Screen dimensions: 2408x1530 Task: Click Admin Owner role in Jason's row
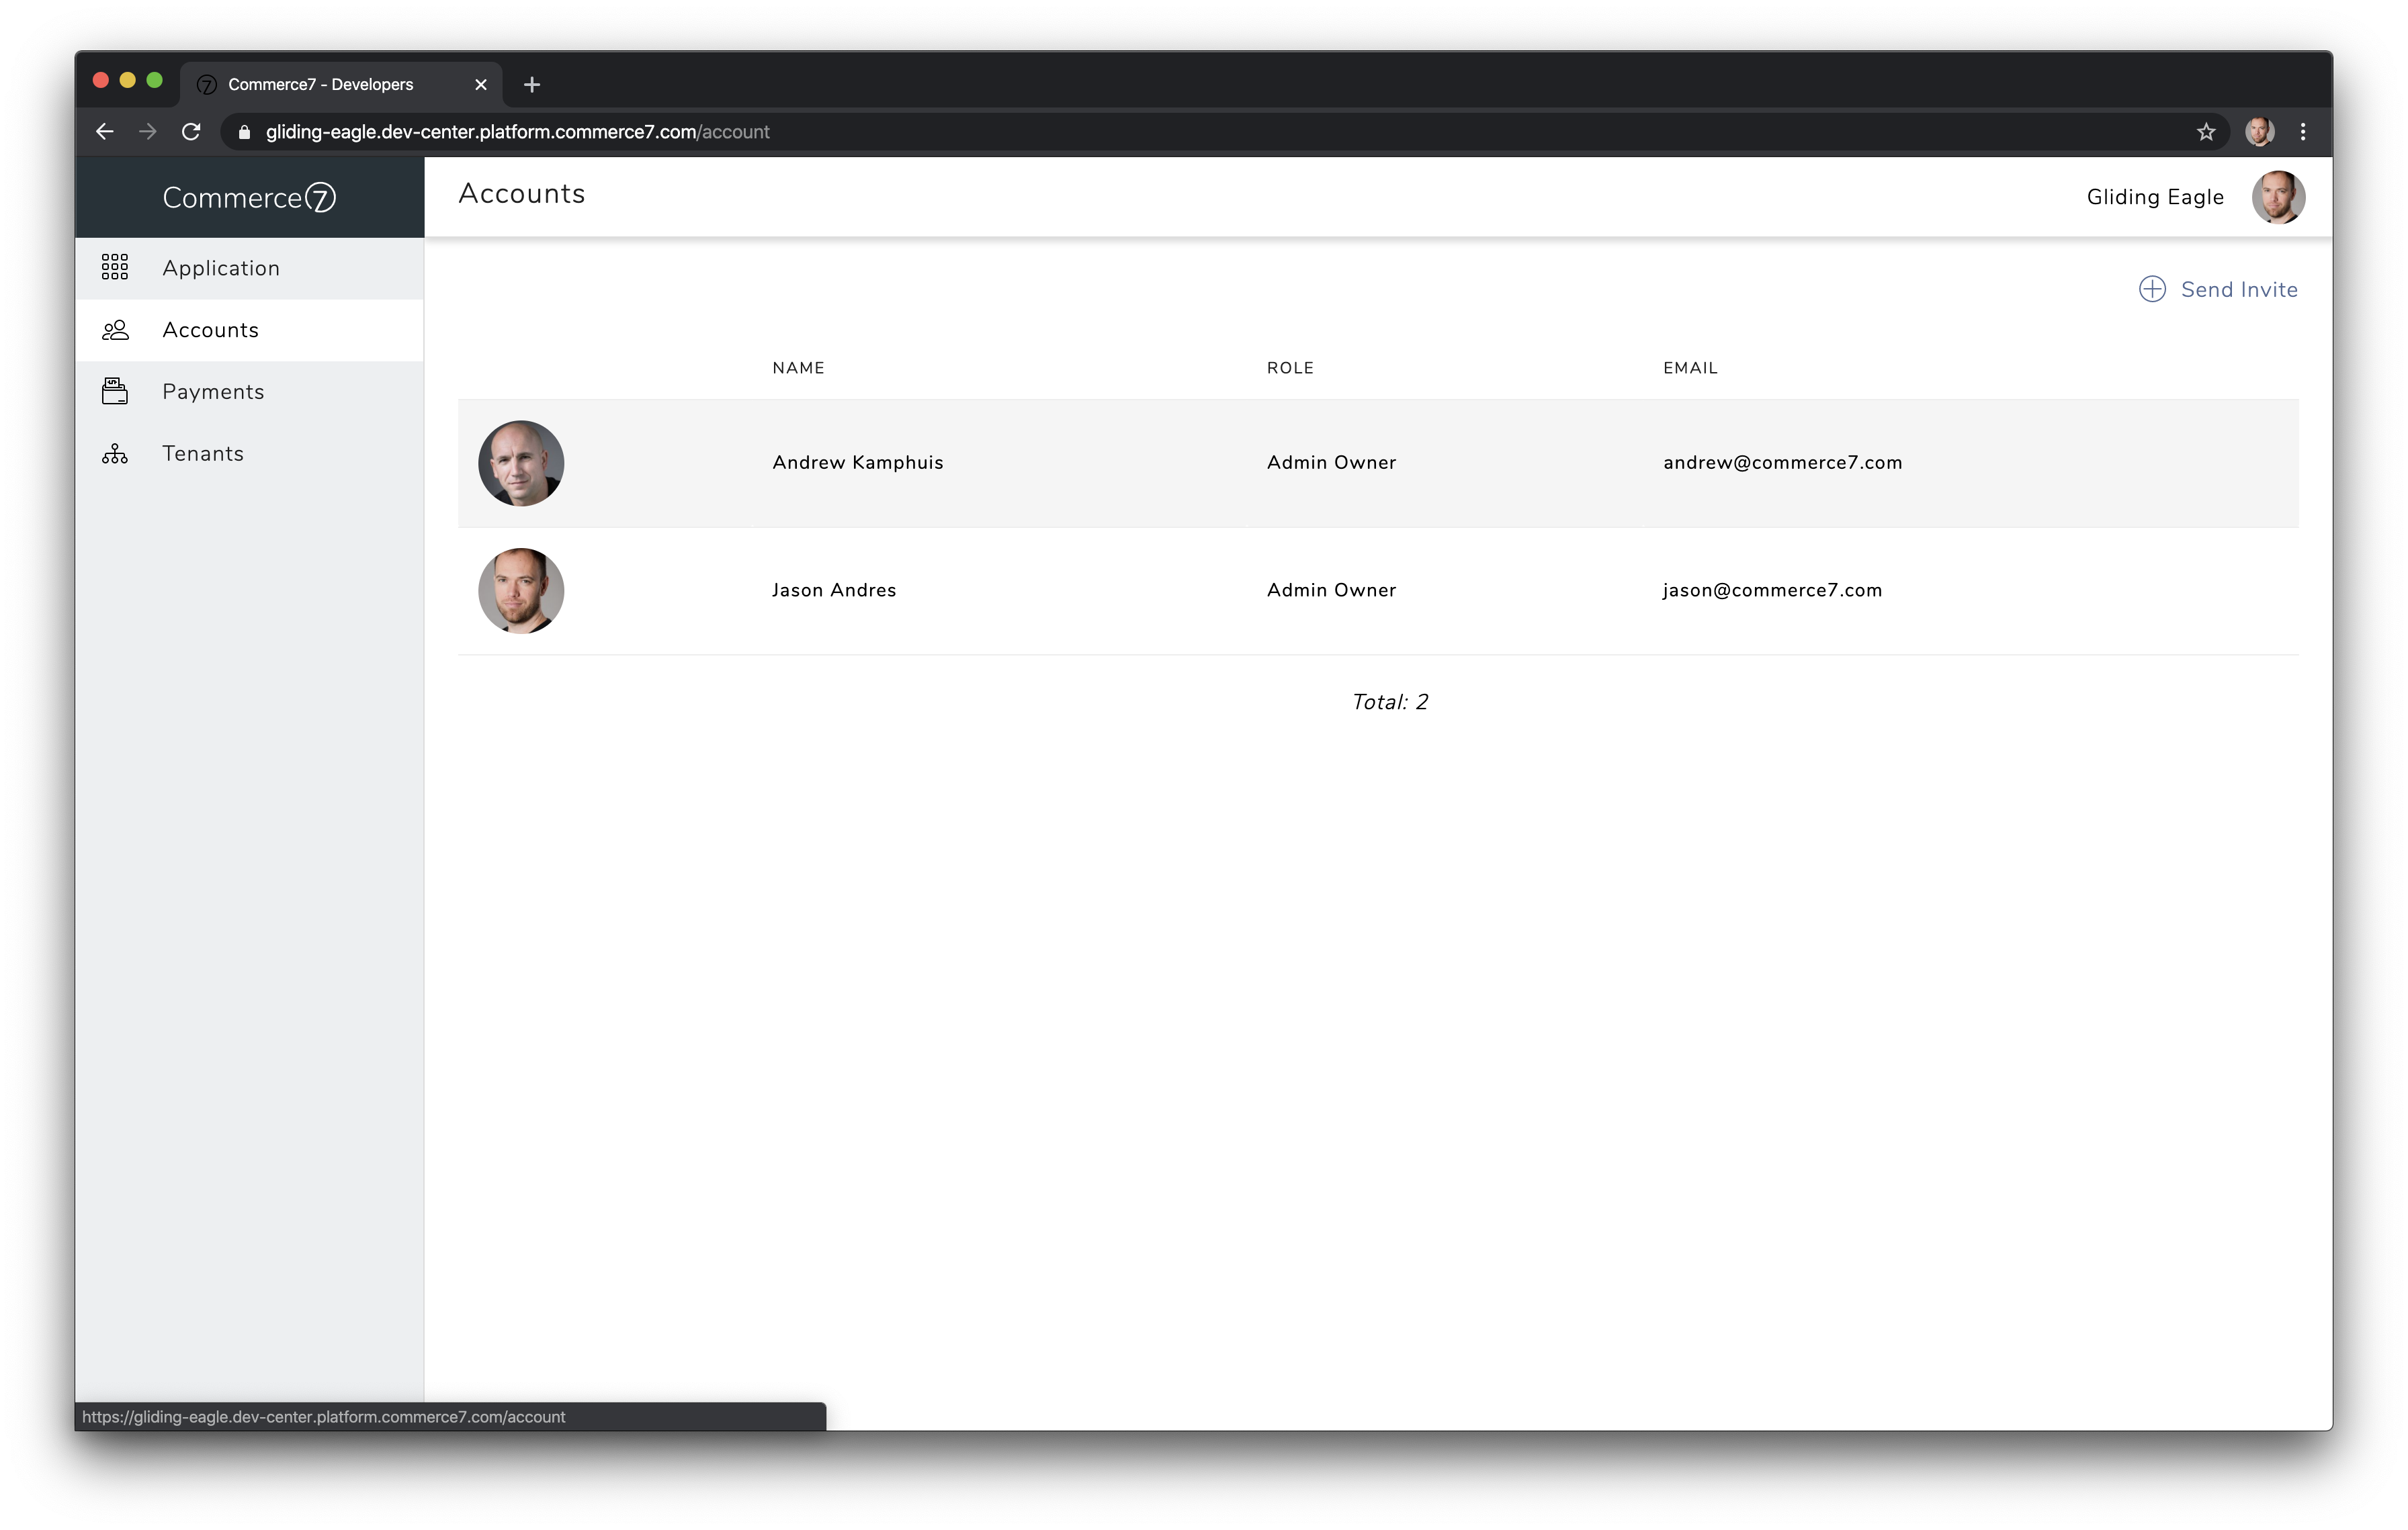pos(1331,590)
